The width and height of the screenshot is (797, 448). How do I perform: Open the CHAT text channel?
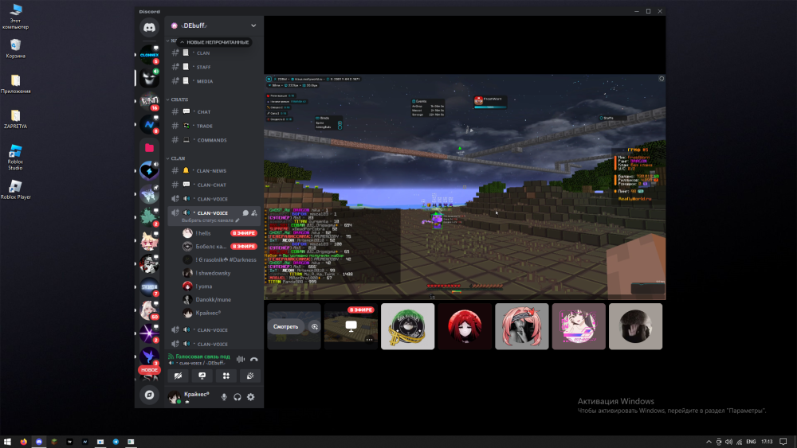point(214,111)
